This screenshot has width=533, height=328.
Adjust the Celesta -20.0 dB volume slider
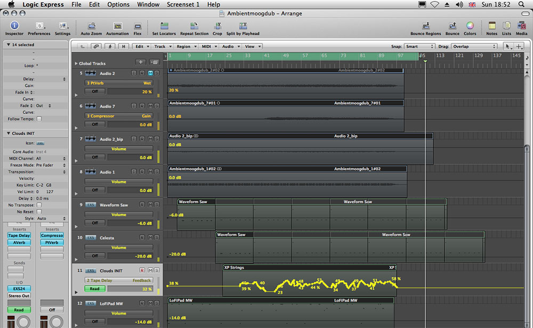click(130, 256)
